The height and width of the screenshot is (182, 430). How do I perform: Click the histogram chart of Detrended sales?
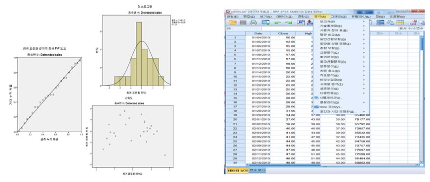coord(136,50)
